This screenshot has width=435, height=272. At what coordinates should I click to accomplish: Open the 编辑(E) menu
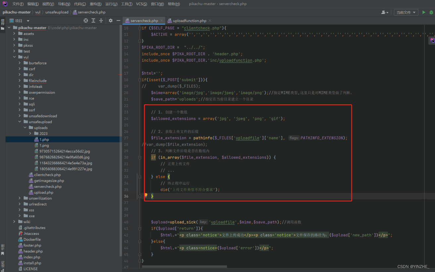(33, 4)
